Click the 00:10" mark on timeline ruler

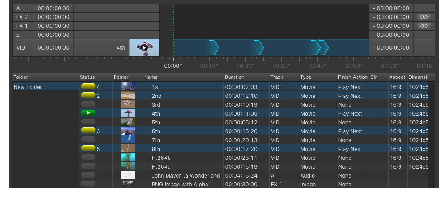(x=209, y=66)
